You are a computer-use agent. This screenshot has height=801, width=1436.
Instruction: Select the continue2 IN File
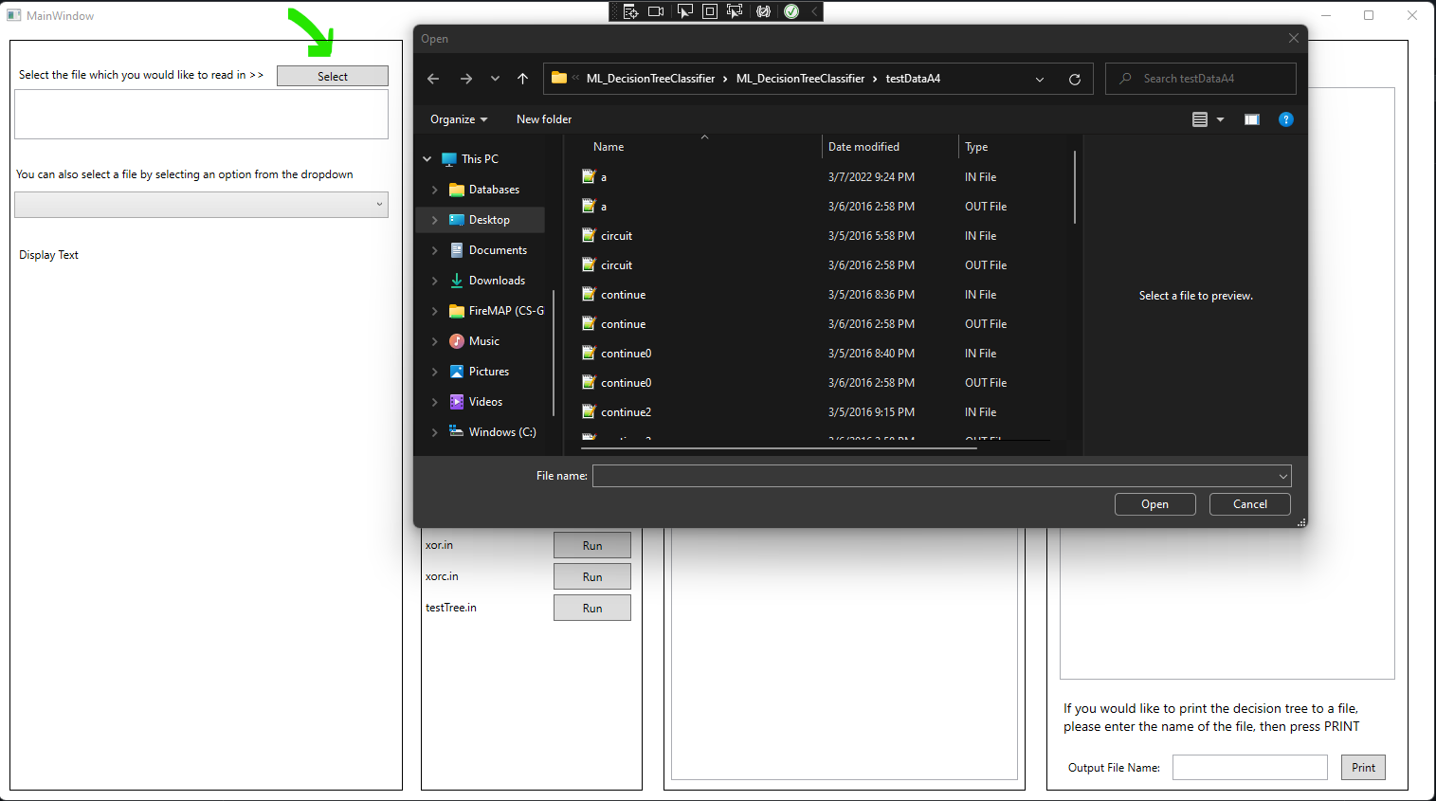822,412
